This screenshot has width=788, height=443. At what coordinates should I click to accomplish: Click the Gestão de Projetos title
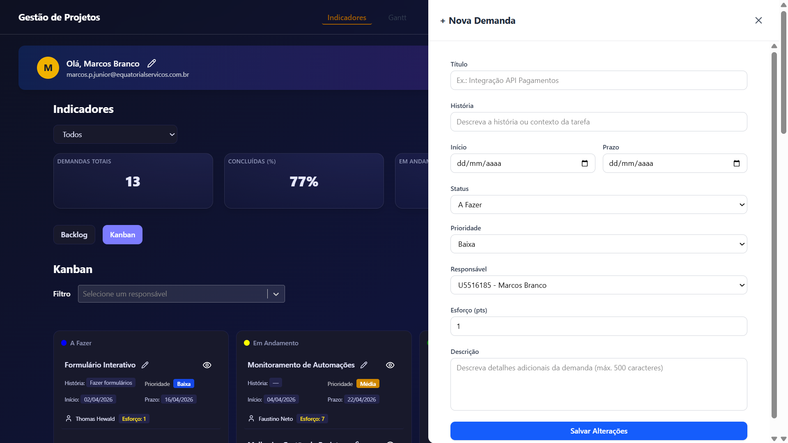(x=59, y=17)
